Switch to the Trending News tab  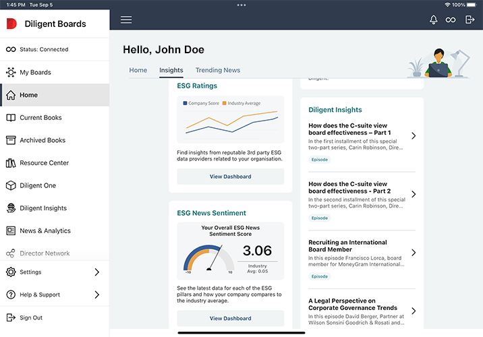point(217,70)
